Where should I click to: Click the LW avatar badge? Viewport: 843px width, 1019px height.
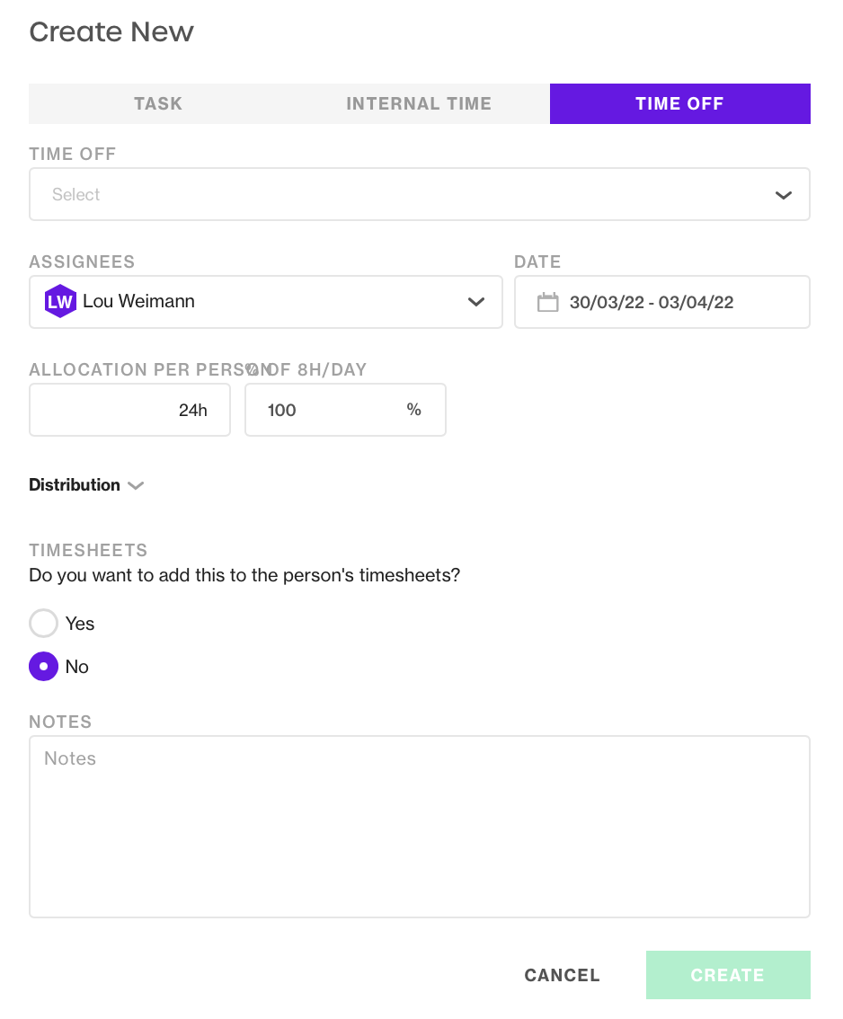coord(60,302)
